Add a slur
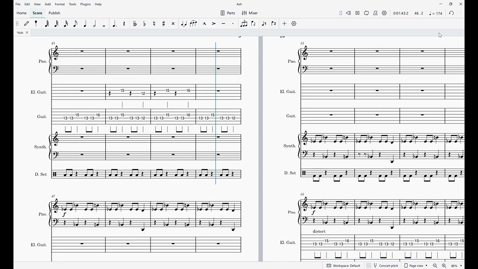This screenshot has width=478, height=269. (x=193, y=24)
